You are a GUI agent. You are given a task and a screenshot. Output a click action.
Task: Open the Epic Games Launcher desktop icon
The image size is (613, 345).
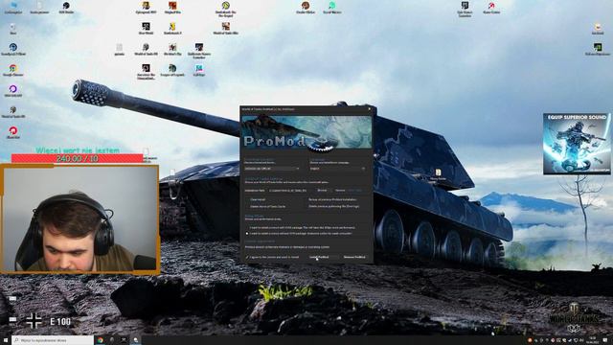coord(465,9)
